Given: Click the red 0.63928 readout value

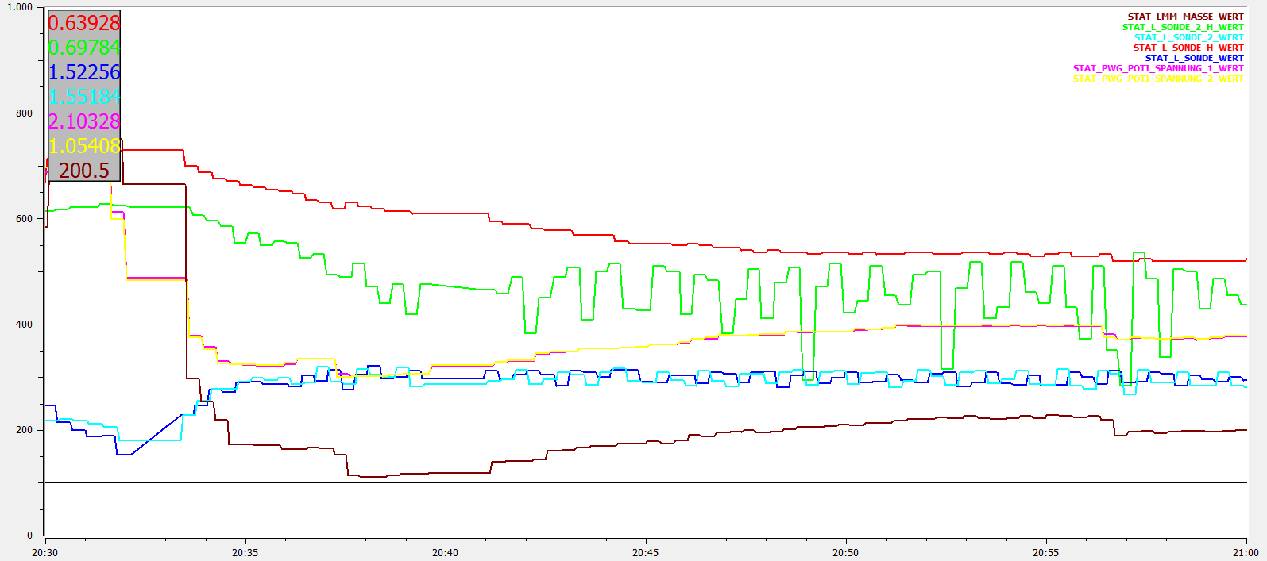Looking at the screenshot, I should tap(84, 23).
